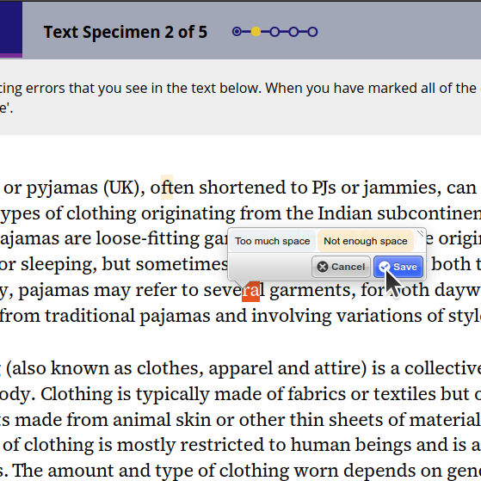Click the first progress step dot
Screen dimensions: 481x481
tap(237, 32)
